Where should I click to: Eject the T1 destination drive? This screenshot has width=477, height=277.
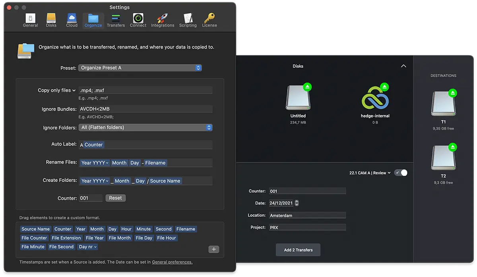point(452,93)
